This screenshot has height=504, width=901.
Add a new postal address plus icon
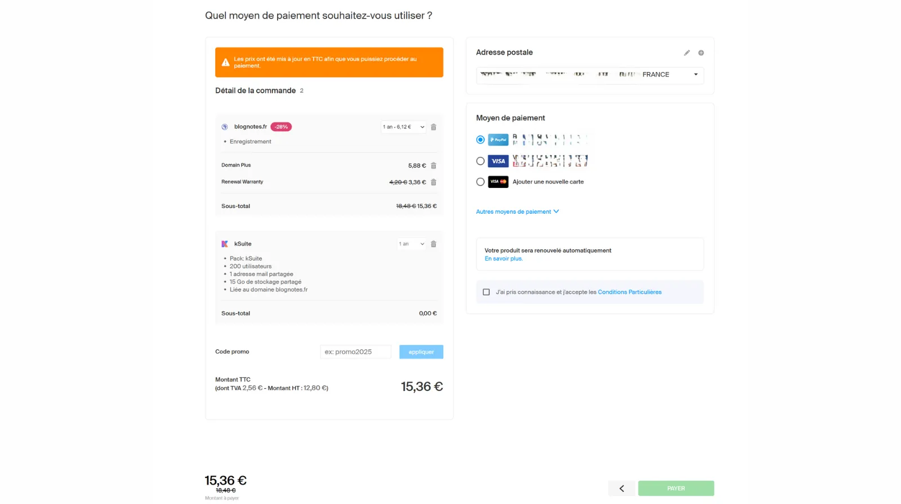(701, 53)
